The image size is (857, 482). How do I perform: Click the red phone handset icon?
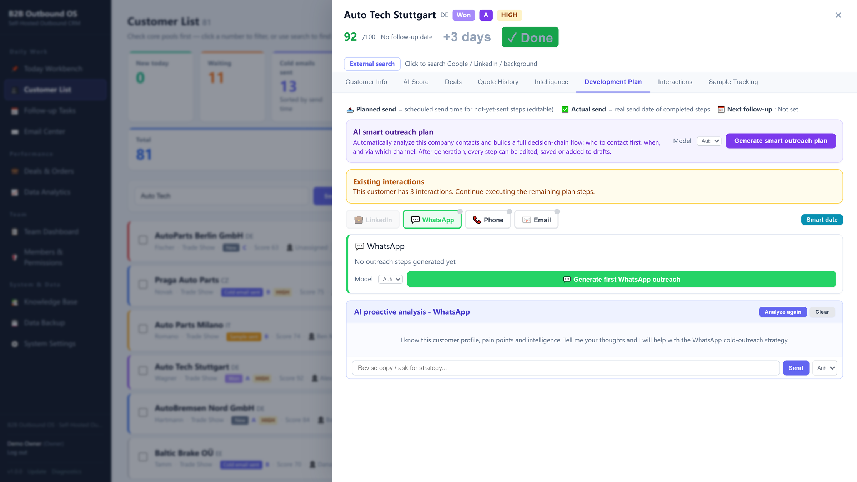click(477, 220)
